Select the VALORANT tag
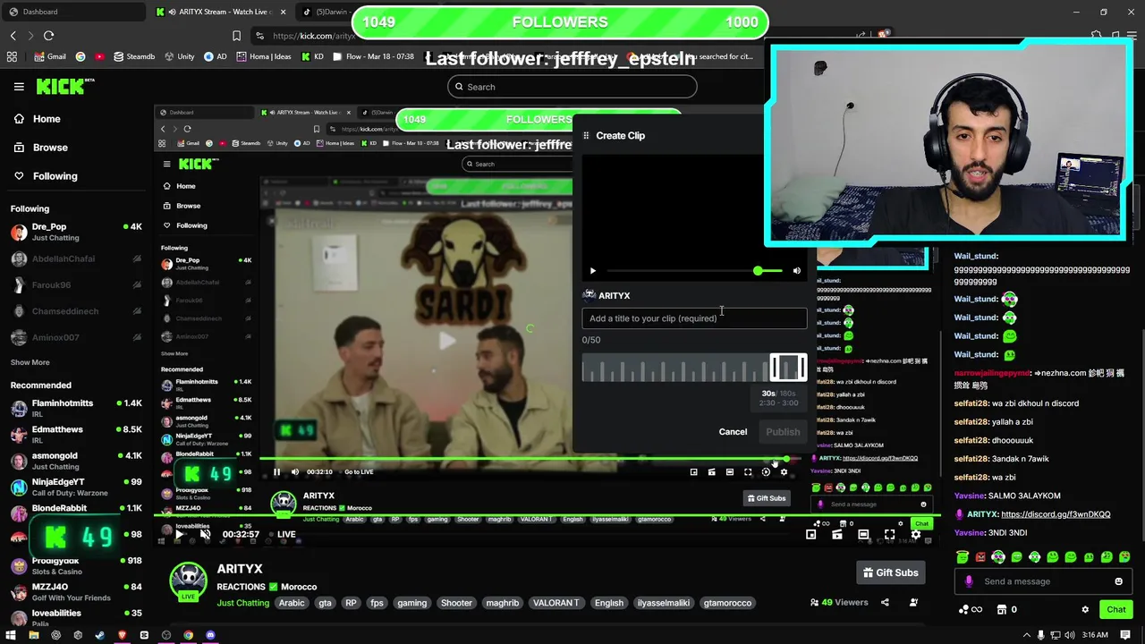This screenshot has height=644, width=1145. (556, 603)
